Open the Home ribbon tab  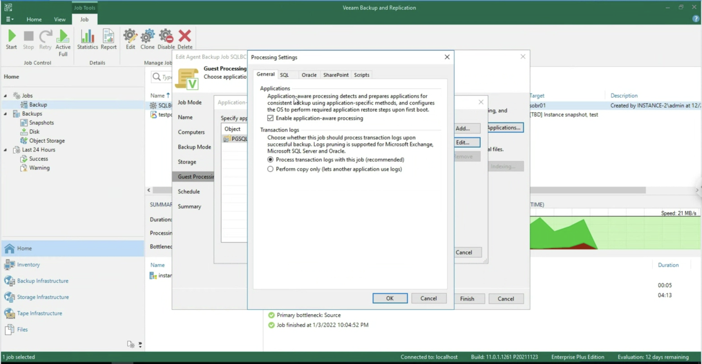[34, 19]
